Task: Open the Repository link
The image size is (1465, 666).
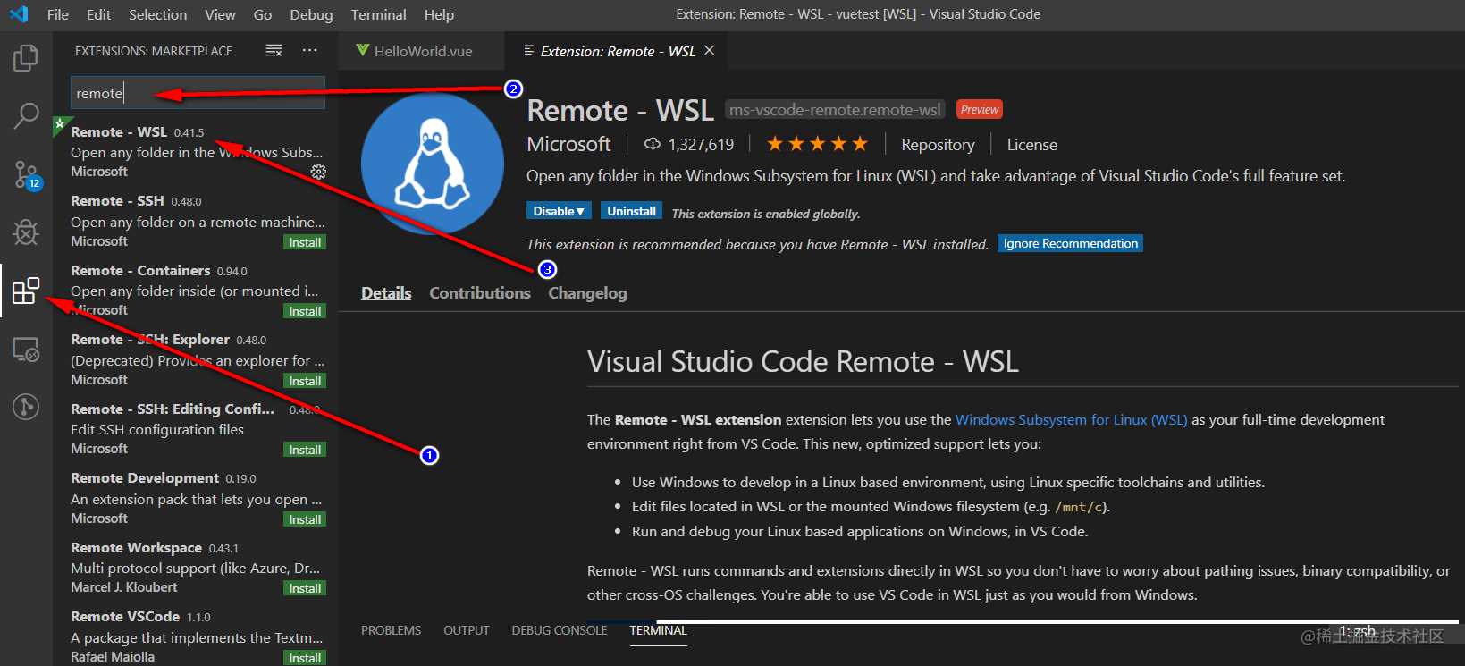Action: (x=938, y=145)
